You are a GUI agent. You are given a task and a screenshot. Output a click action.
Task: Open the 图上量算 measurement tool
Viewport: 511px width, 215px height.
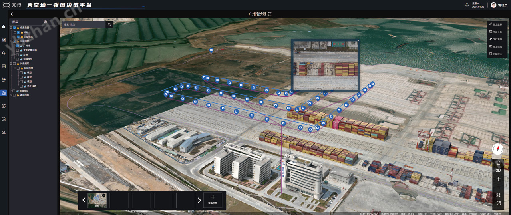[x=496, y=24]
